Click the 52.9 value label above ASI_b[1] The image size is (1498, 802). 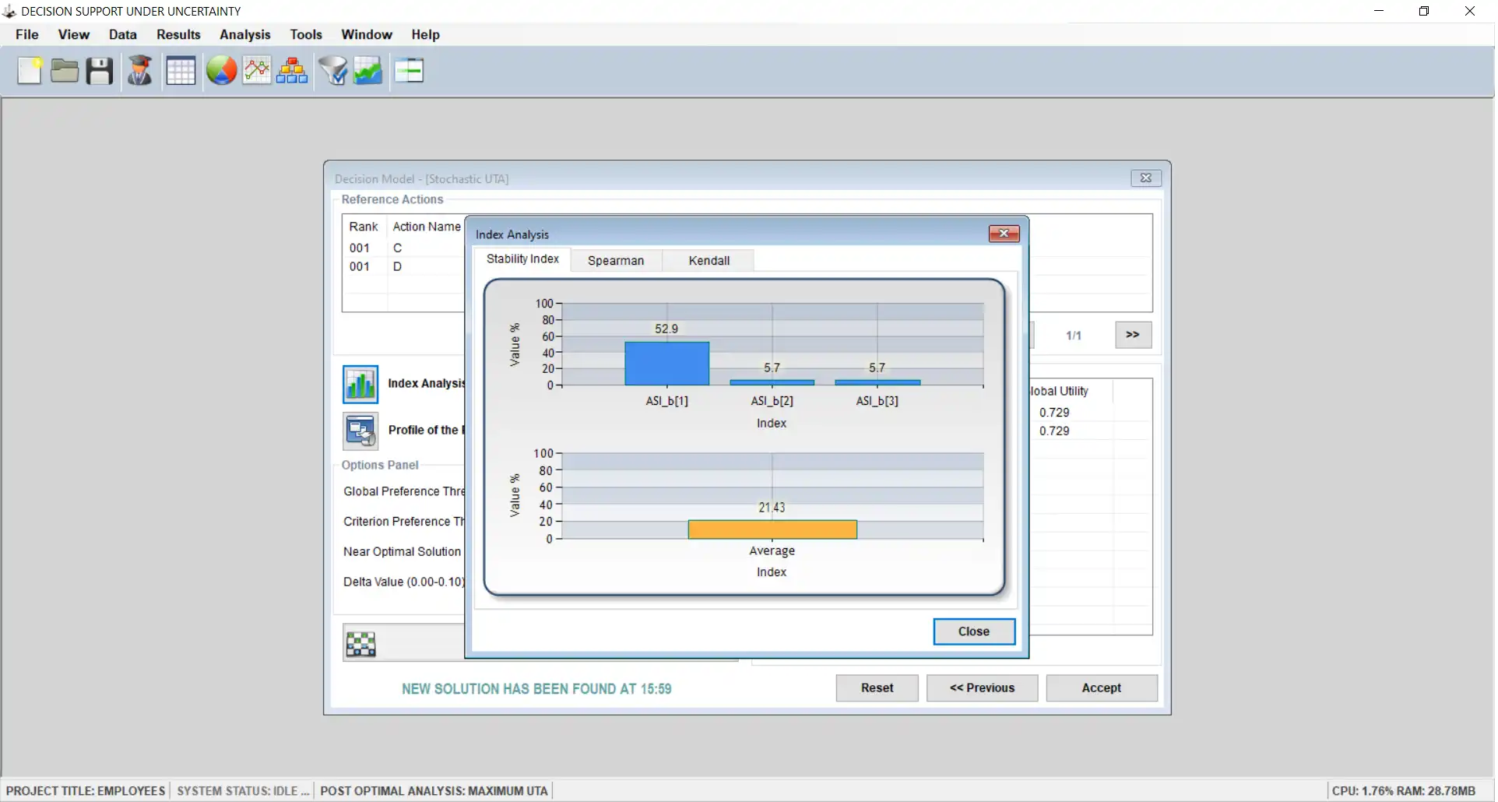pos(666,329)
